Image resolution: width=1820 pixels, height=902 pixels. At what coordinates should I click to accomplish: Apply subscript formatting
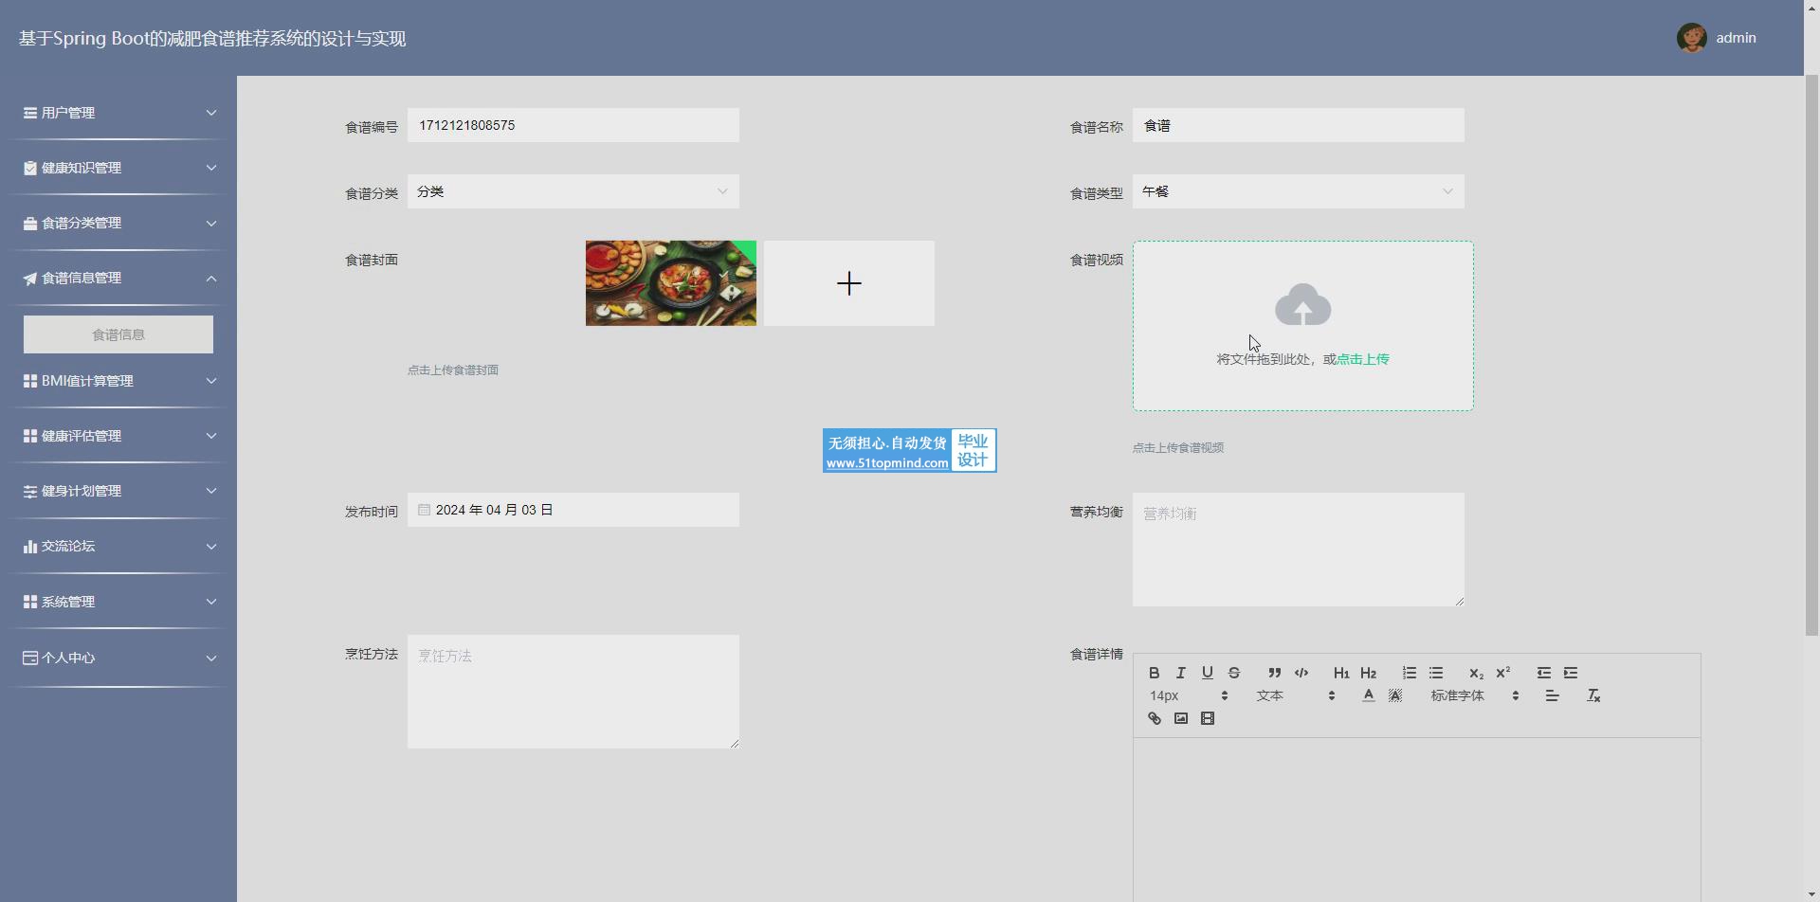(1476, 673)
